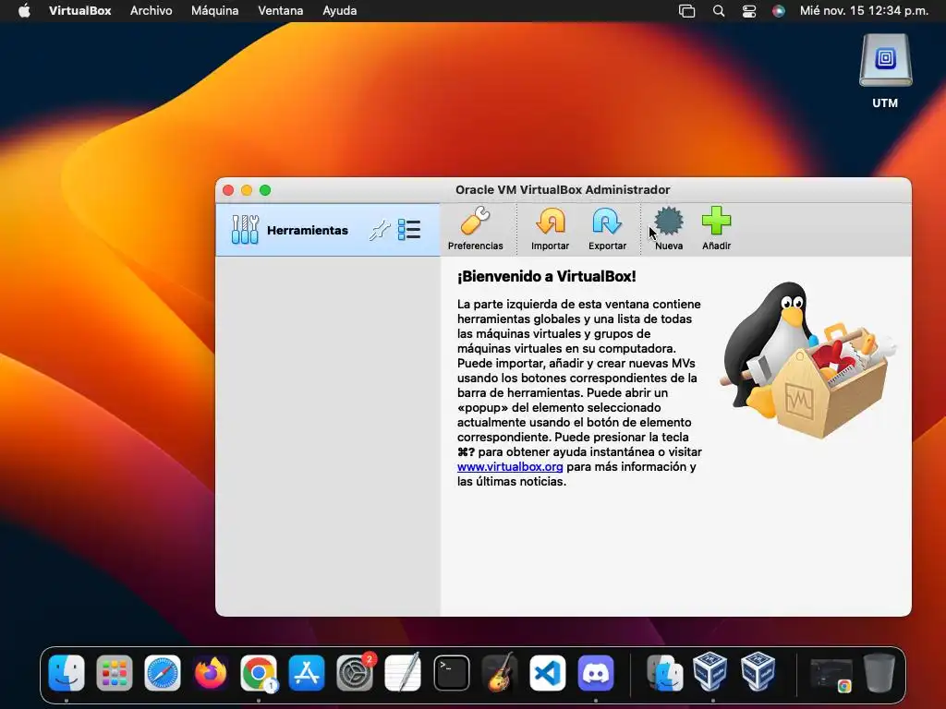Screen dimensions: 946x709
Task: Minimize the VirtualBox window with yellow button
Action: pos(247,190)
